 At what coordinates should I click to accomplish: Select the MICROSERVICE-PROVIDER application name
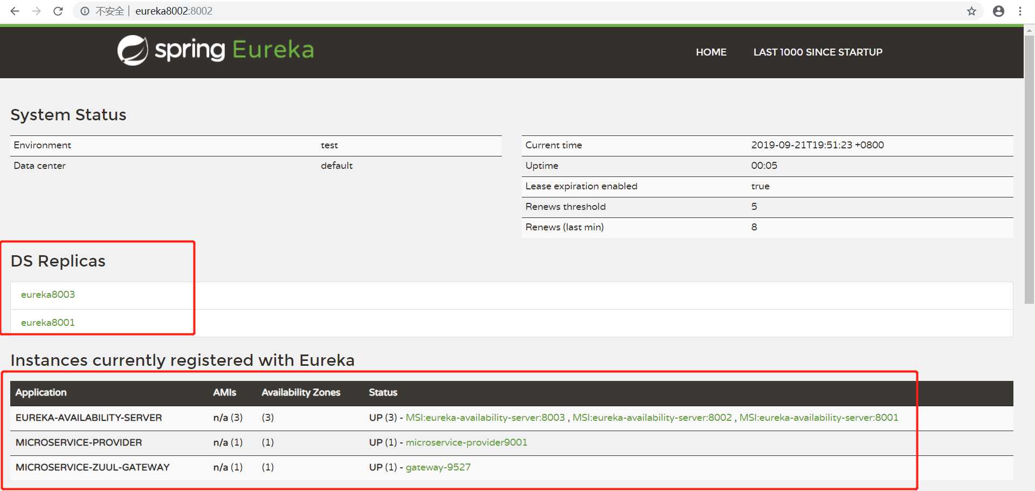coord(79,442)
